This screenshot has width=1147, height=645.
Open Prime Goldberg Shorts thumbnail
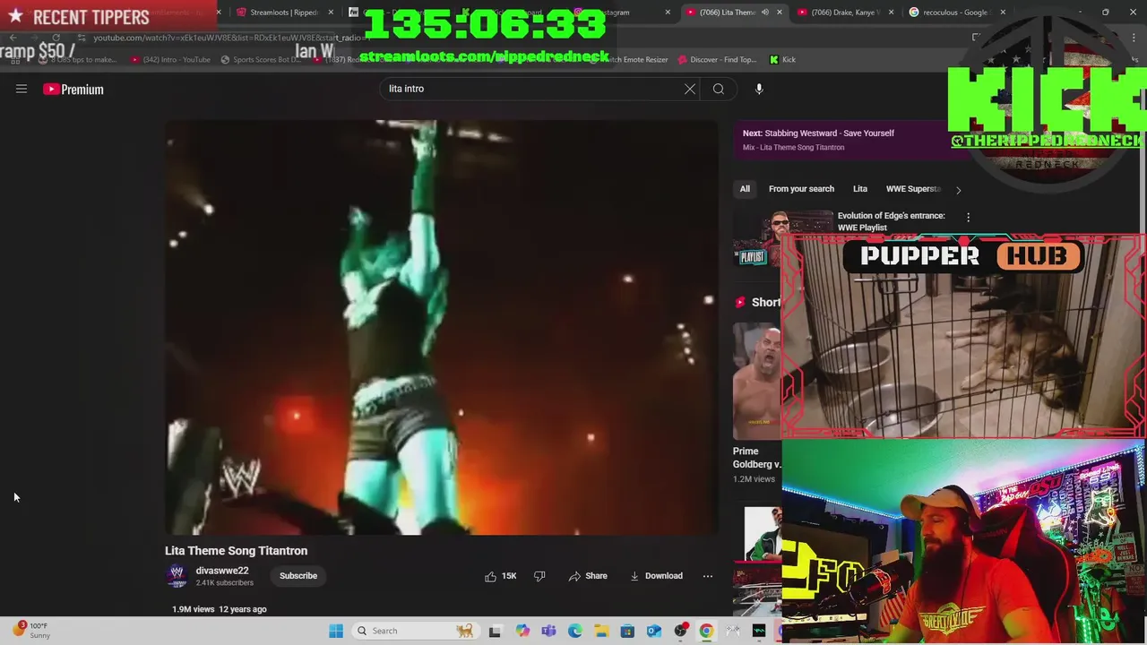(757, 381)
